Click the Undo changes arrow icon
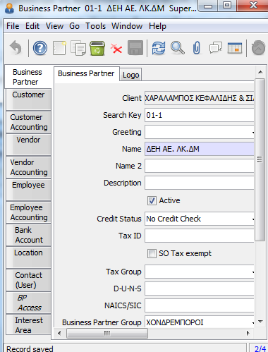The width and height of the screenshot is (268, 352). point(16,48)
